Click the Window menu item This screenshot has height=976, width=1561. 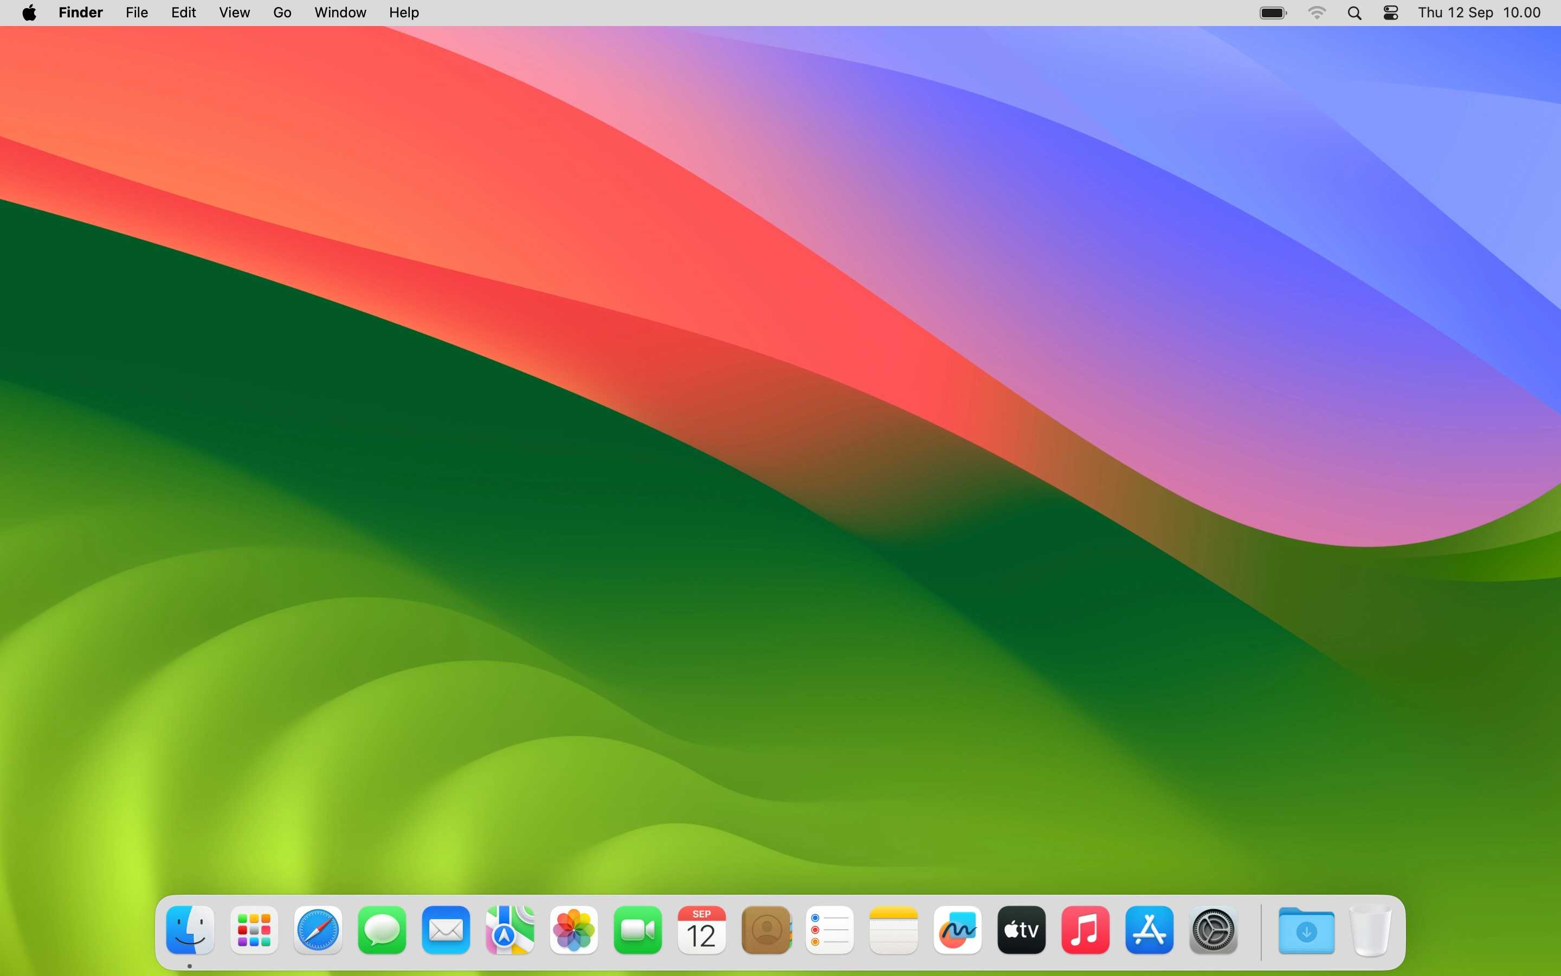pos(340,13)
